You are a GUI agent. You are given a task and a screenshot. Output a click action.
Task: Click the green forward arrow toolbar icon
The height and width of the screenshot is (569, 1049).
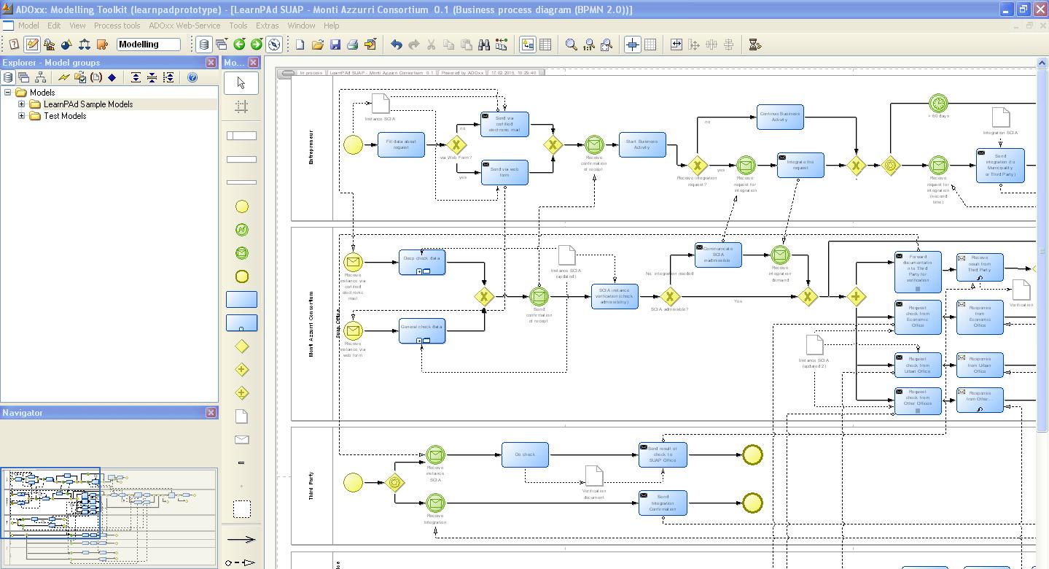click(256, 44)
